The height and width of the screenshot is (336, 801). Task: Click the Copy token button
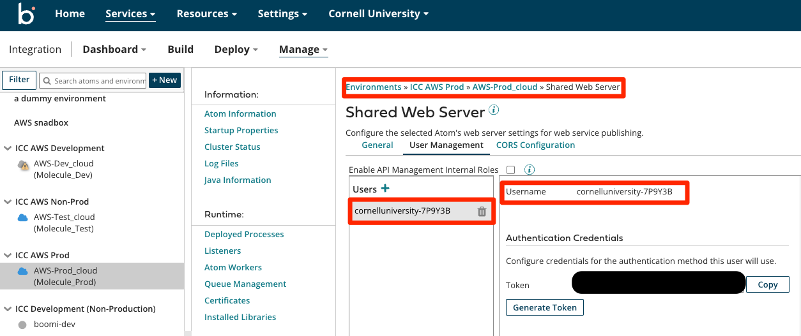(x=768, y=284)
